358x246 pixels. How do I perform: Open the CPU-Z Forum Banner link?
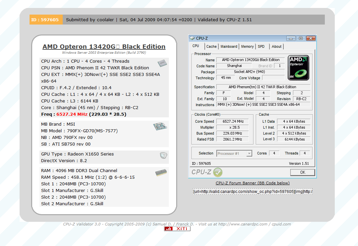[252, 183]
